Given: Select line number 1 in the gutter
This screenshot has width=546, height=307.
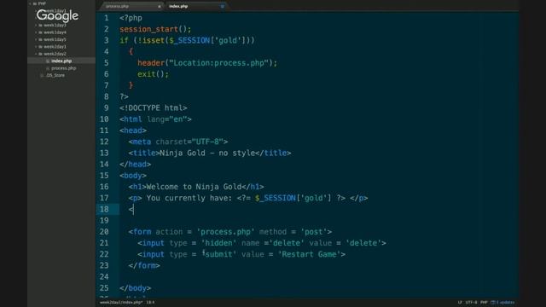Looking at the screenshot, I should (x=106, y=18).
